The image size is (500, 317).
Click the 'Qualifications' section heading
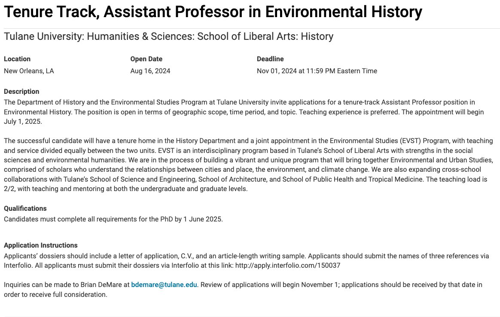[x=25, y=209]
